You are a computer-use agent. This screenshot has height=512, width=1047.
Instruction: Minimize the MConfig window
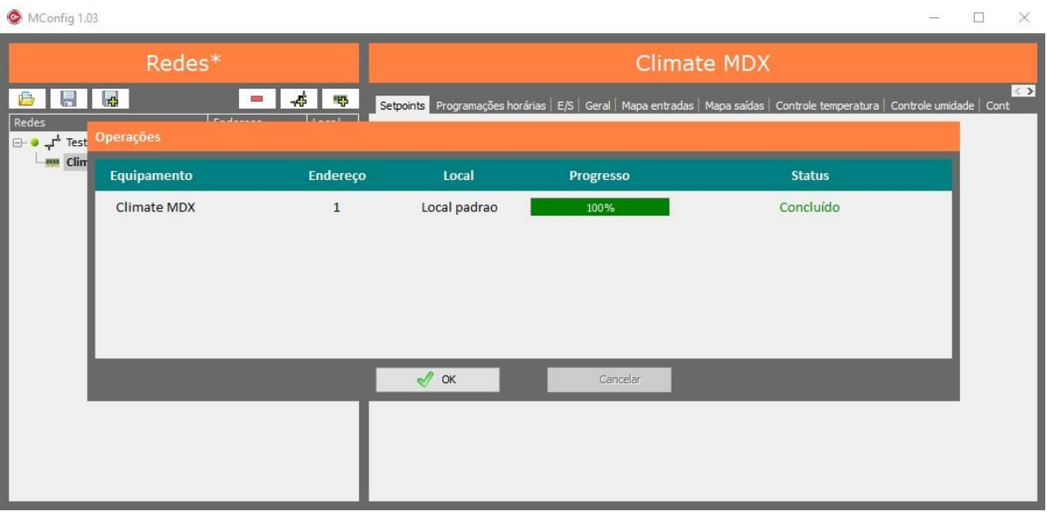(x=935, y=17)
